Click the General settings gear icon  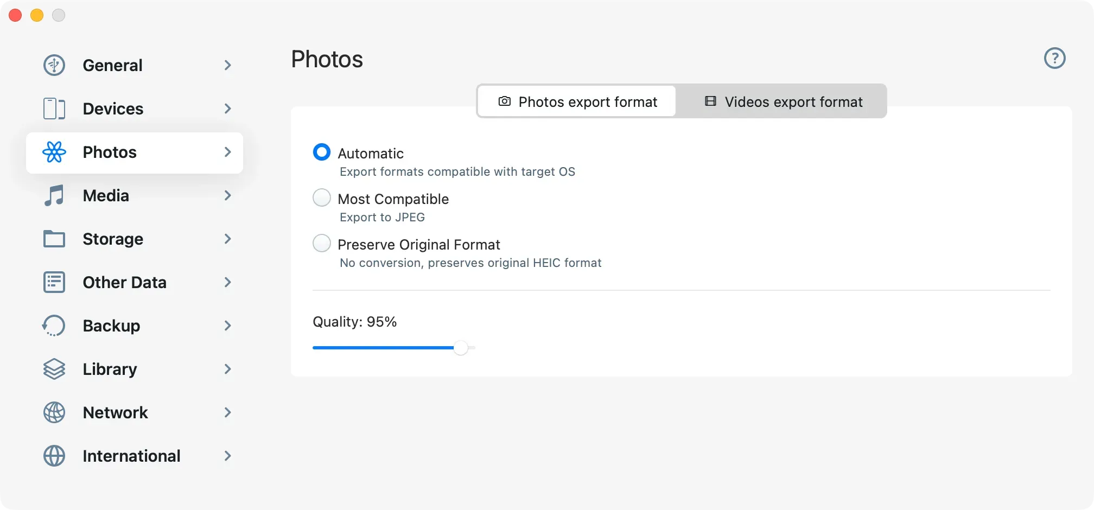point(54,65)
